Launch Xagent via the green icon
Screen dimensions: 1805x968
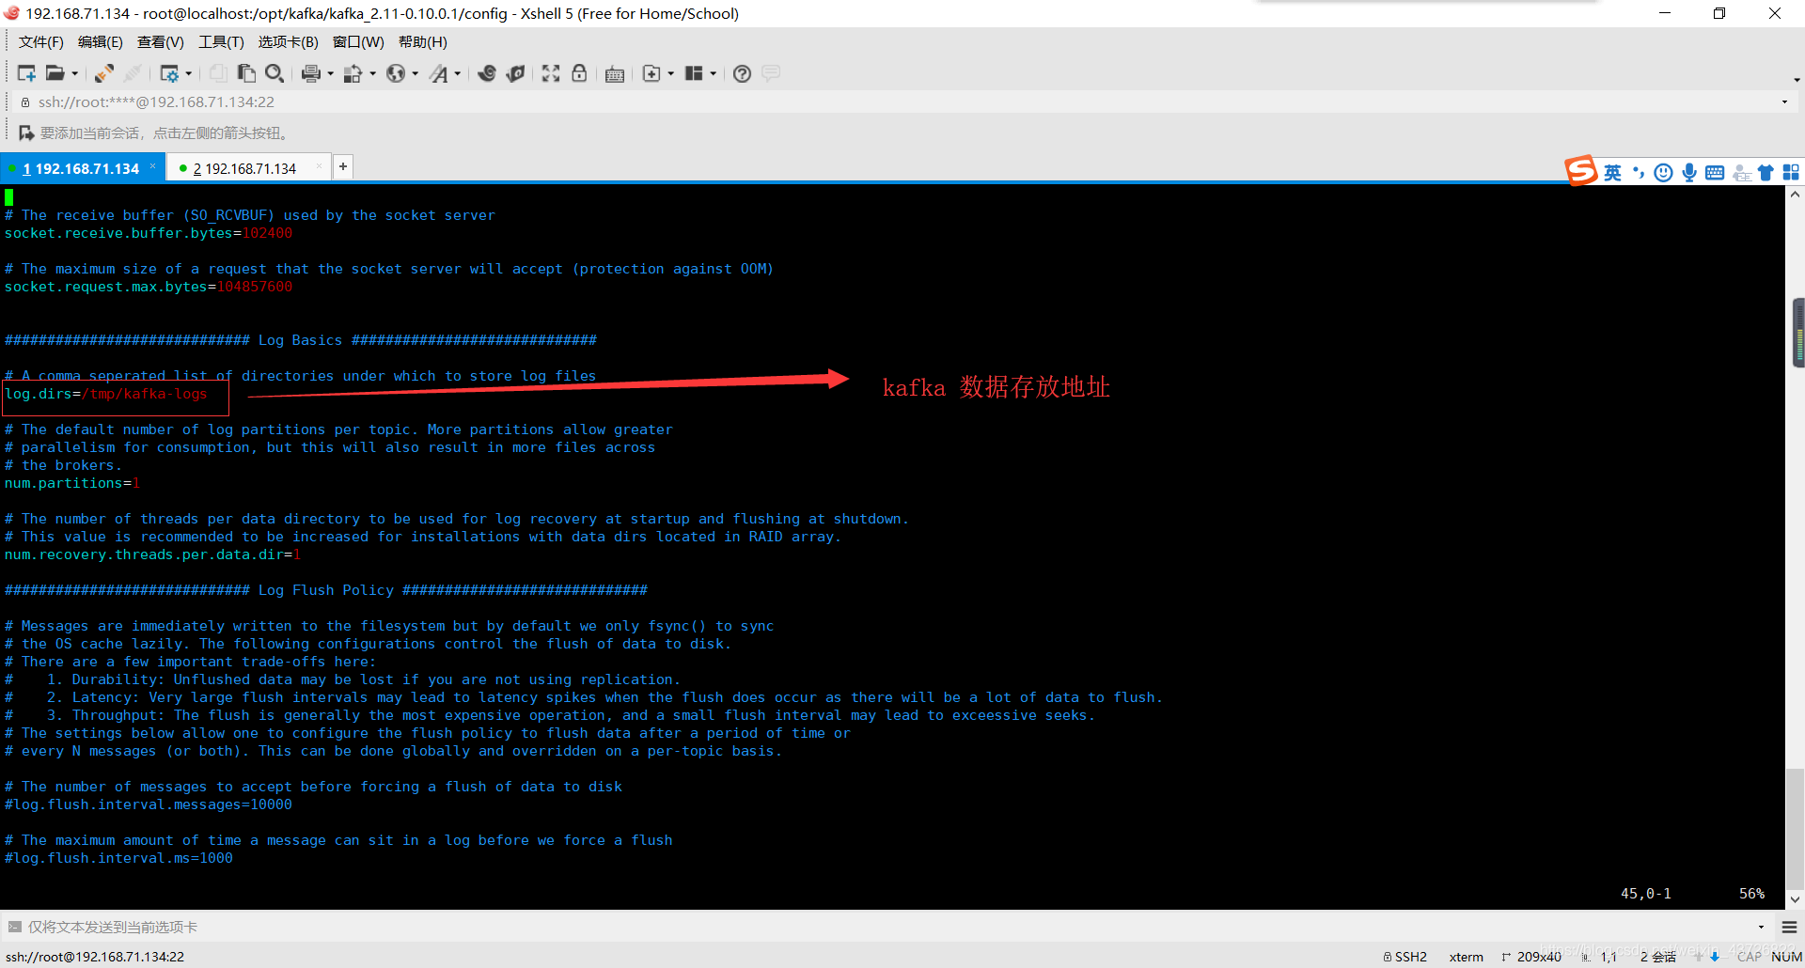(515, 73)
